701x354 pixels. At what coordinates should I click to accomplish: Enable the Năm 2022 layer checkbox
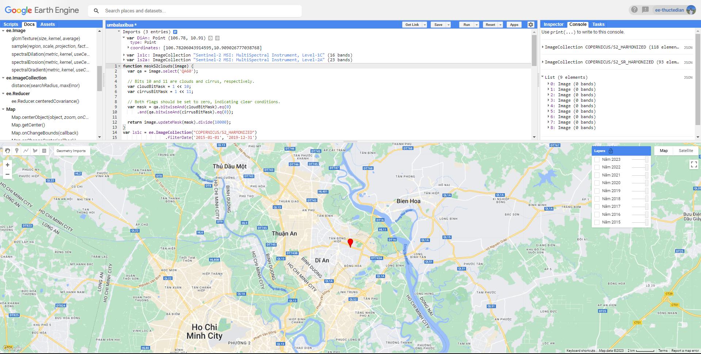(x=597, y=167)
